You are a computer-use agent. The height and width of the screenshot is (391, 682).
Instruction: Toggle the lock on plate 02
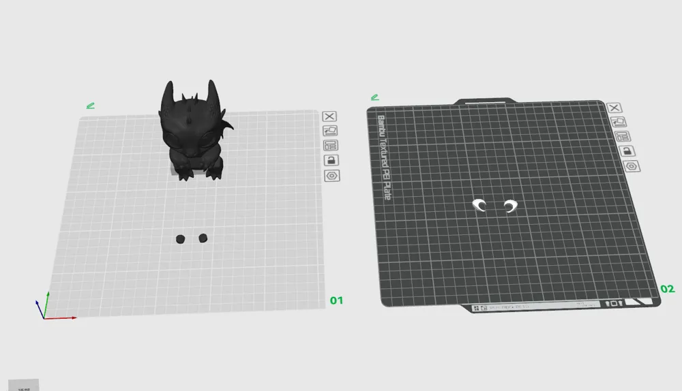(x=627, y=151)
